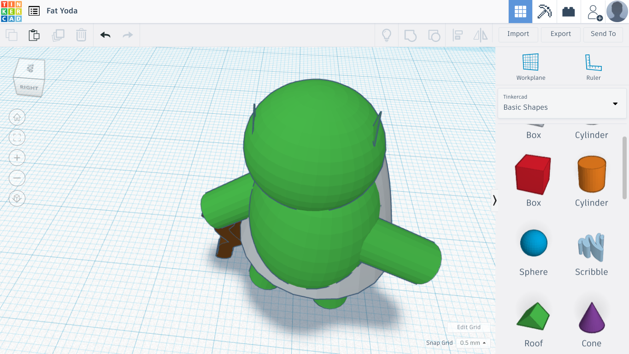Zoom out with the minus button
The height and width of the screenshot is (354, 629).
pyautogui.click(x=17, y=178)
